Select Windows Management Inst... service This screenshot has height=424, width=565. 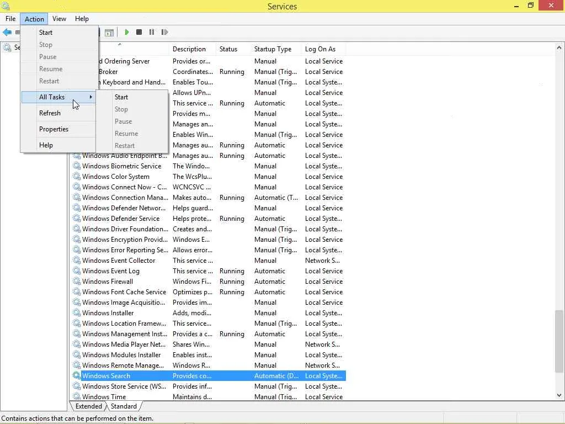pos(124,334)
